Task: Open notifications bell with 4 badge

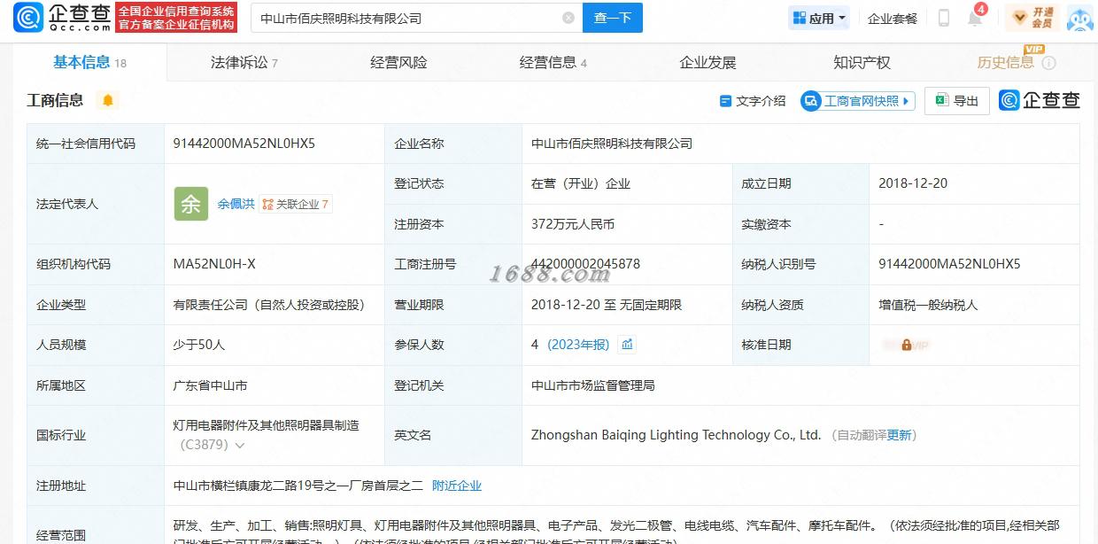Action: point(975,16)
